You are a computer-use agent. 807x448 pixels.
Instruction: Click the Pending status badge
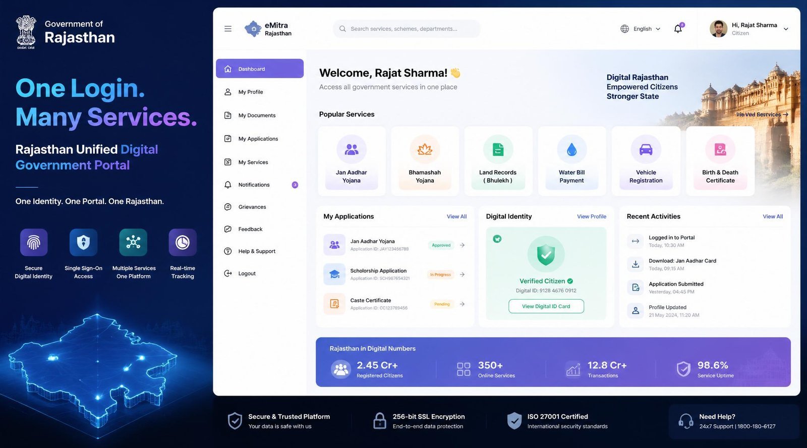(442, 304)
